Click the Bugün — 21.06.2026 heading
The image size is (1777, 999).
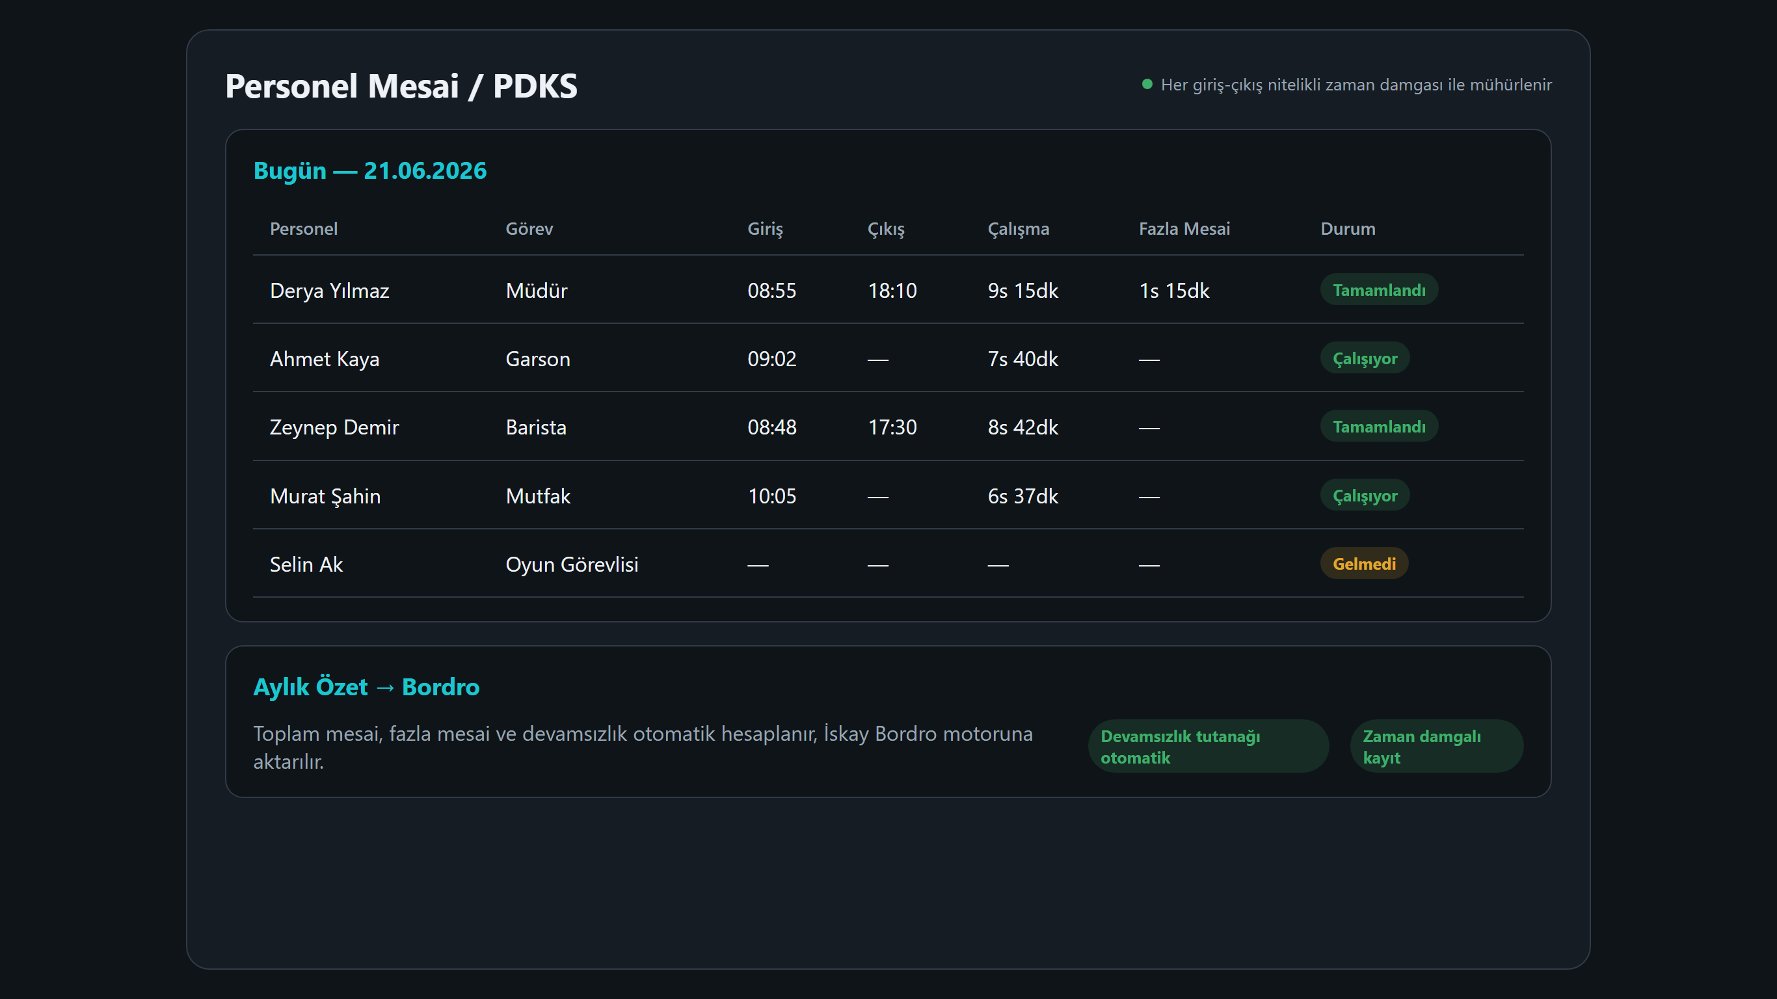click(x=369, y=170)
